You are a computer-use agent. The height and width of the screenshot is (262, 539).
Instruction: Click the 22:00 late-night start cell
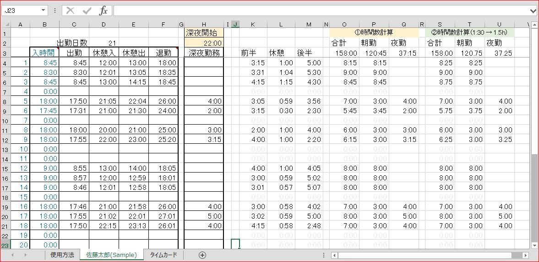pos(204,43)
